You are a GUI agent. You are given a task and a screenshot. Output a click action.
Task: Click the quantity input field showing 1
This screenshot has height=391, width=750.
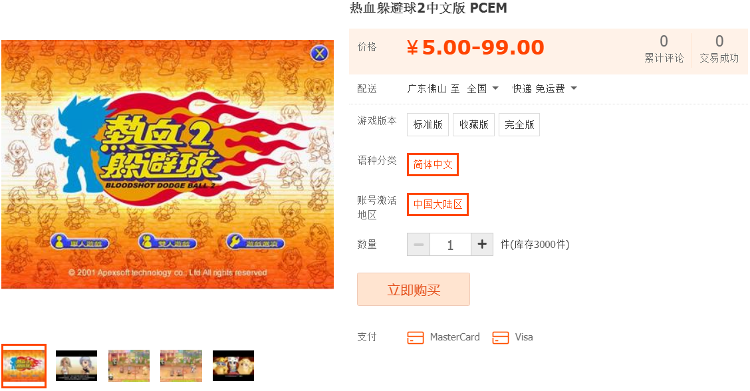(450, 245)
